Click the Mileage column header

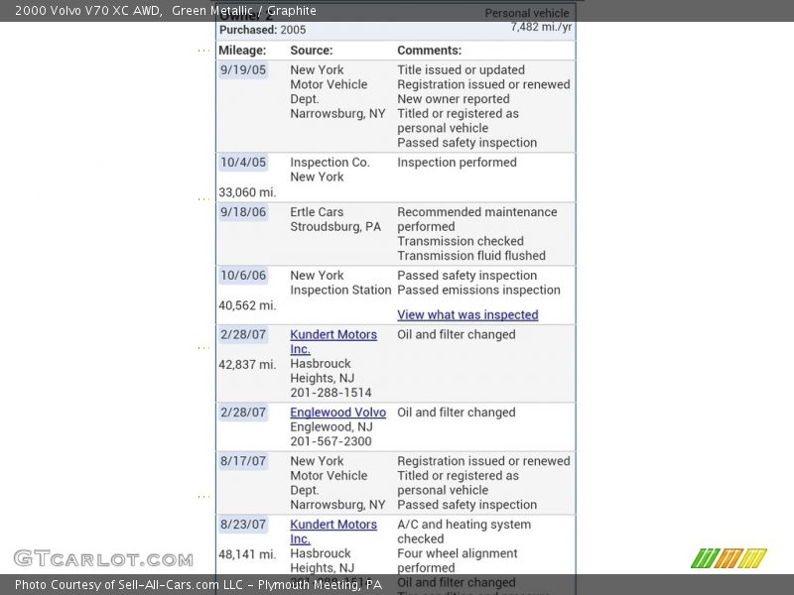click(x=242, y=51)
